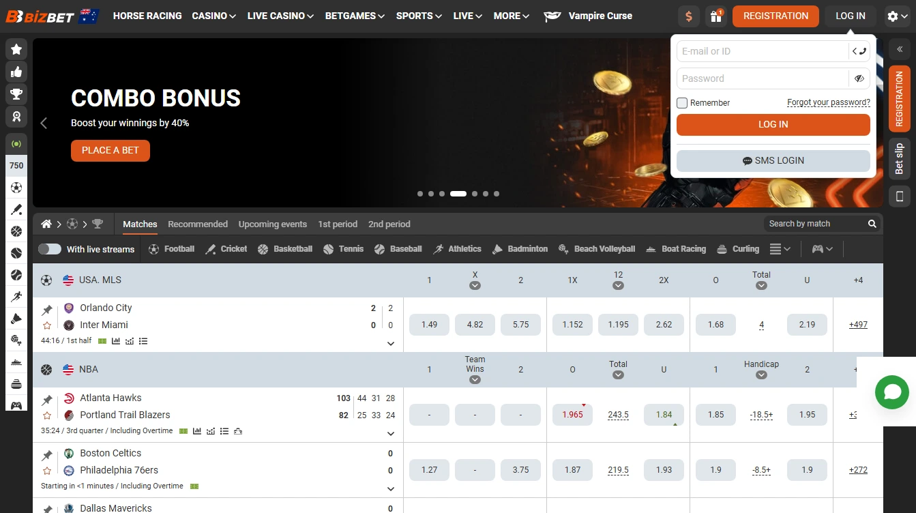Select the fourth carousel indicator dot
Image resolution: width=916 pixels, height=513 pixels.
click(x=458, y=194)
